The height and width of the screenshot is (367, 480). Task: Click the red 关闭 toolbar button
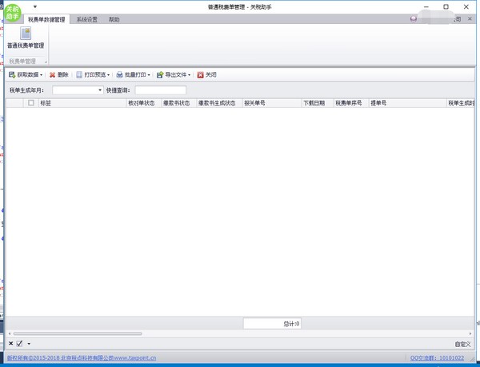point(206,74)
